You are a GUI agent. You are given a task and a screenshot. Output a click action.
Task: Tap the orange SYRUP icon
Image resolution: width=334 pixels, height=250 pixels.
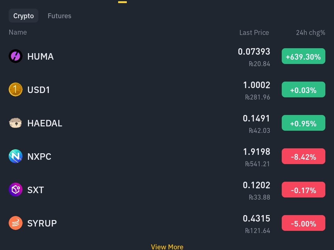tap(15, 223)
